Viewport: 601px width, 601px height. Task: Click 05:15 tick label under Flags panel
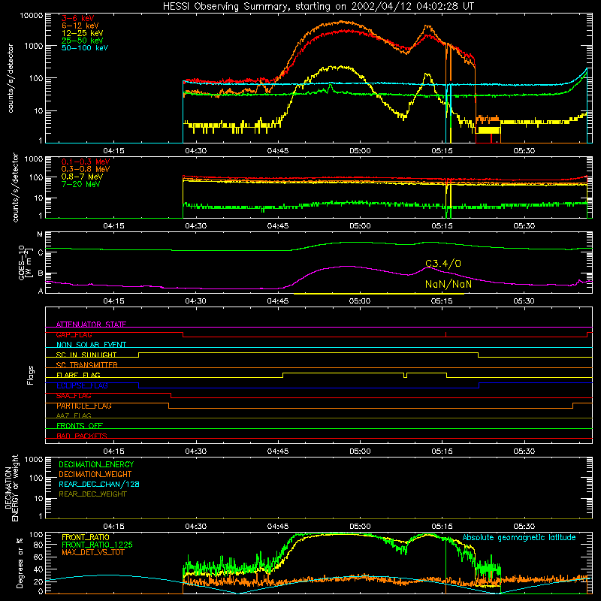442,452
